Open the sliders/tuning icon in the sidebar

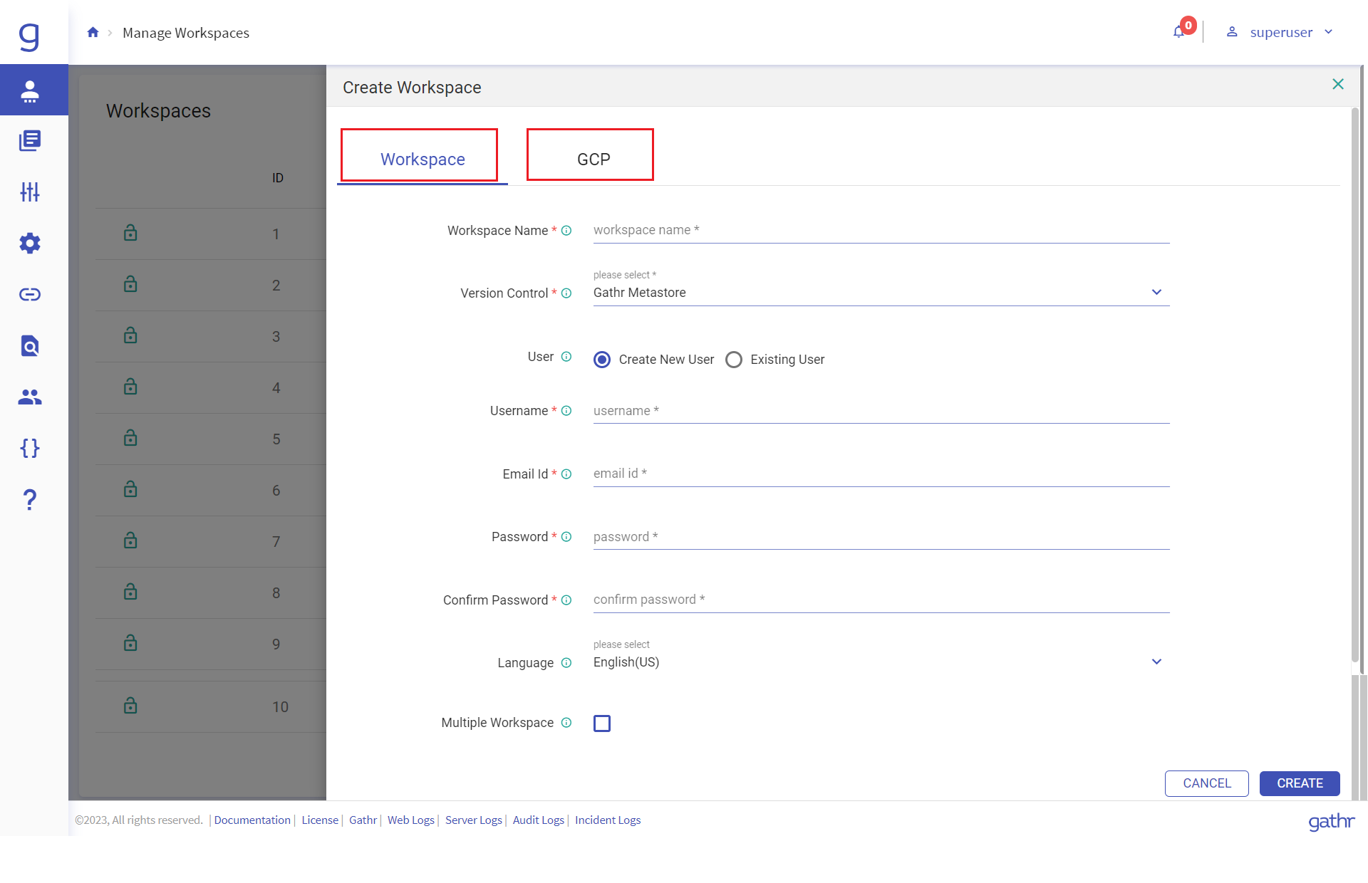pos(30,192)
